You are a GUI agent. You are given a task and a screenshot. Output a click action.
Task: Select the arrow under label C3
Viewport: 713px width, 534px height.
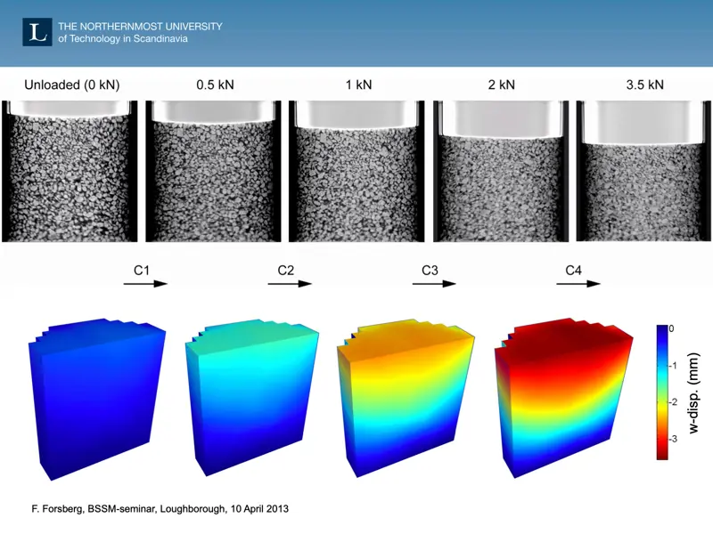point(434,284)
